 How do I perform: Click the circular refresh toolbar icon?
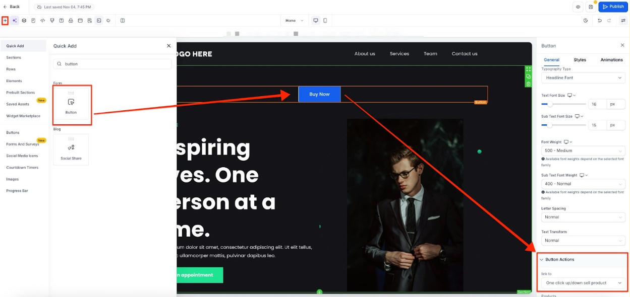click(108, 21)
